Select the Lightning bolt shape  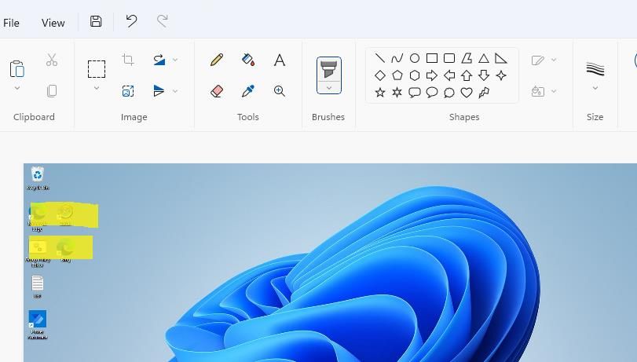[483, 93]
